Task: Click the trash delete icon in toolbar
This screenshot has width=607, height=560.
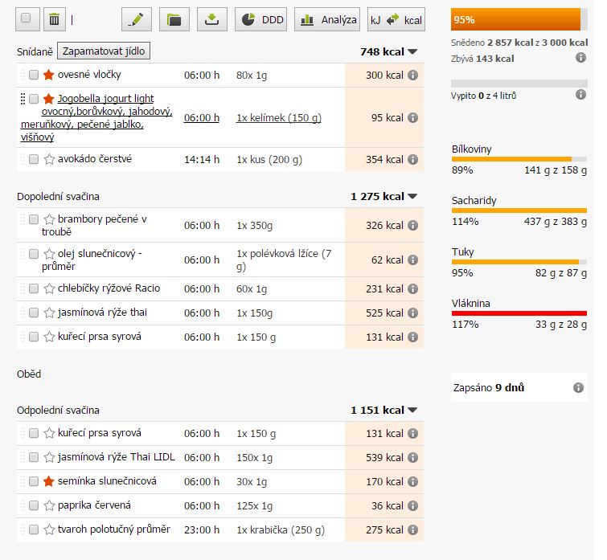Action: [x=54, y=19]
